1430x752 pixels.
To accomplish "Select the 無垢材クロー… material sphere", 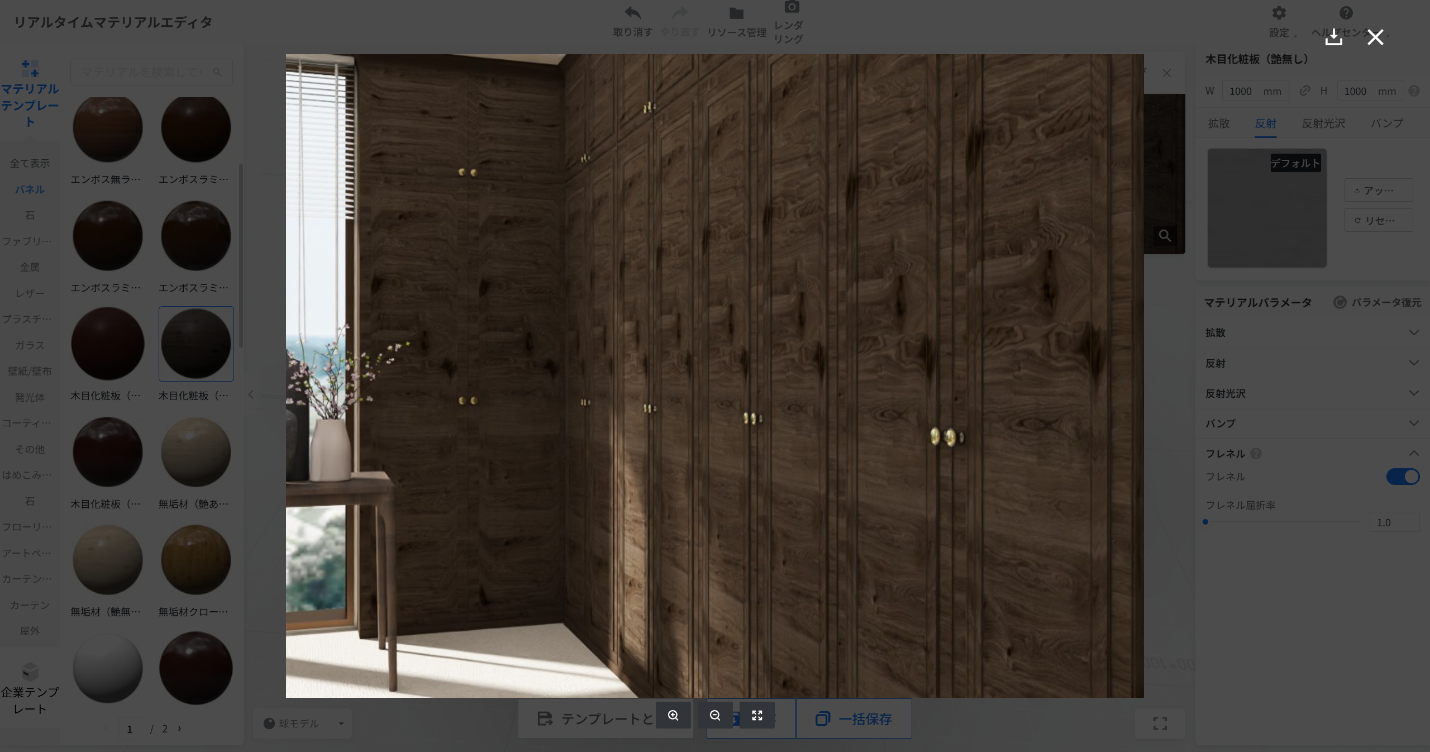I will [196, 560].
